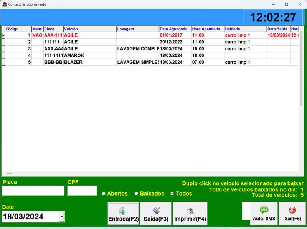Screen dimensions: 307x229
Task: Select the Abertos radio button
Action: click(x=104, y=194)
